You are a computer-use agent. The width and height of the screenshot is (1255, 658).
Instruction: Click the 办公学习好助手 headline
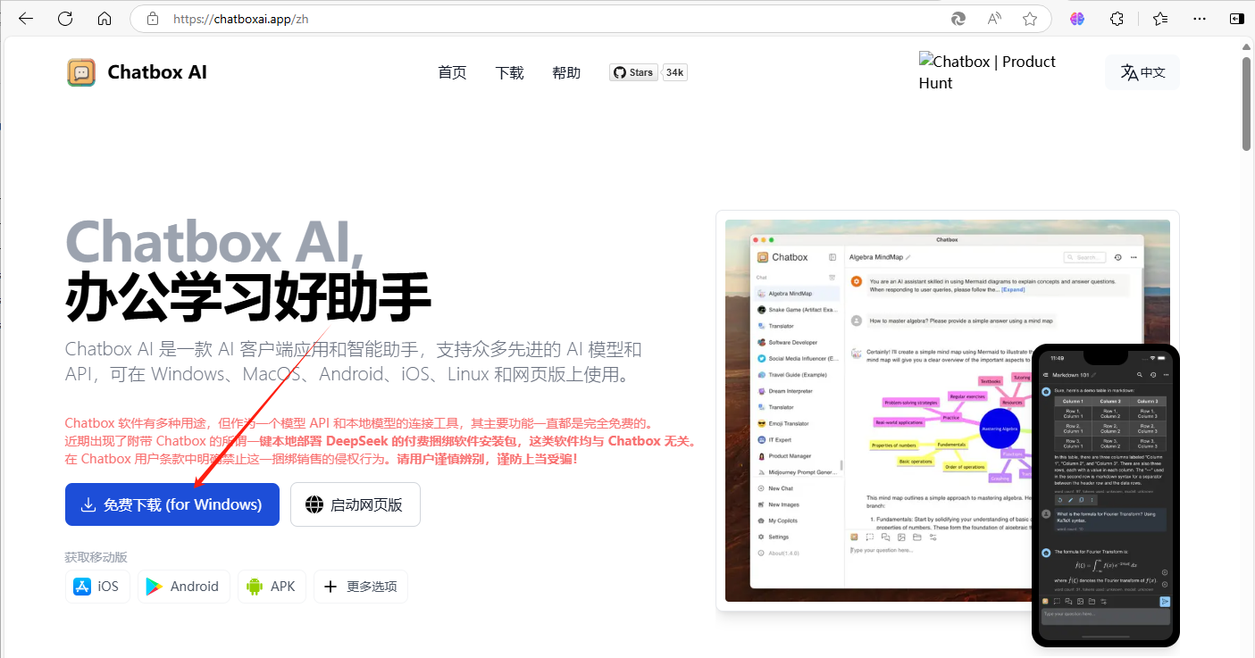(x=248, y=297)
